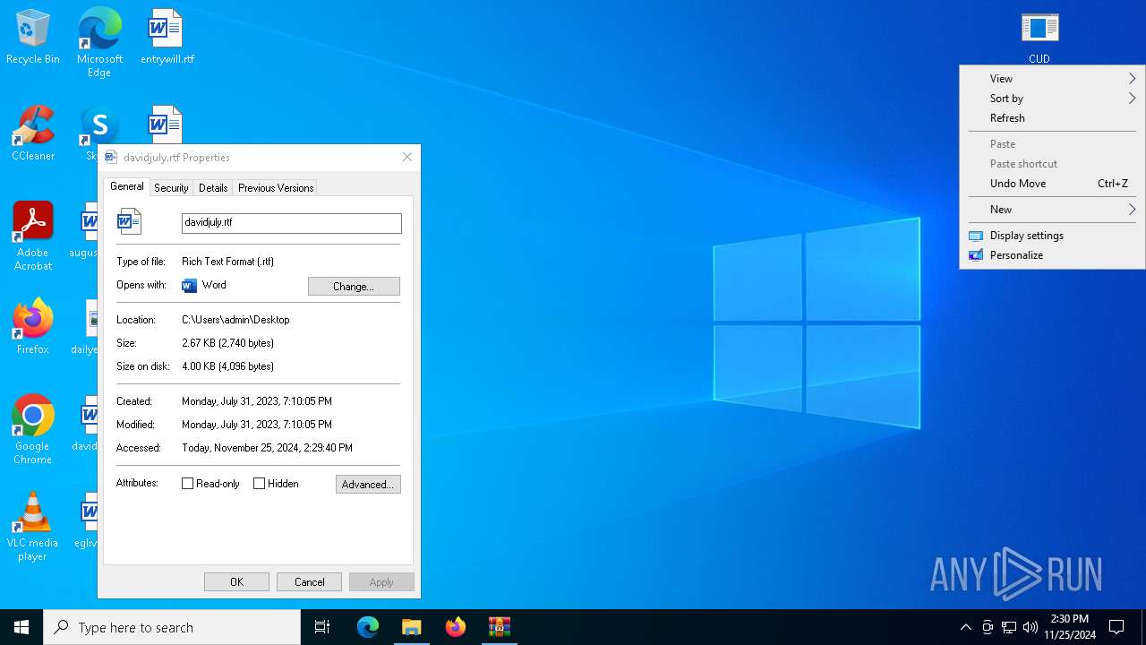Open File Explorer from the taskbar
The image size is (1146, 645).
[412, 627]
